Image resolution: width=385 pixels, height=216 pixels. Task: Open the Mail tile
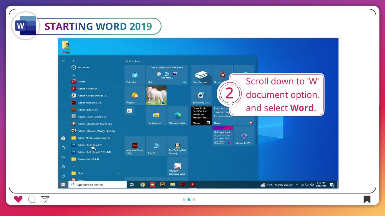pos(167,75)
